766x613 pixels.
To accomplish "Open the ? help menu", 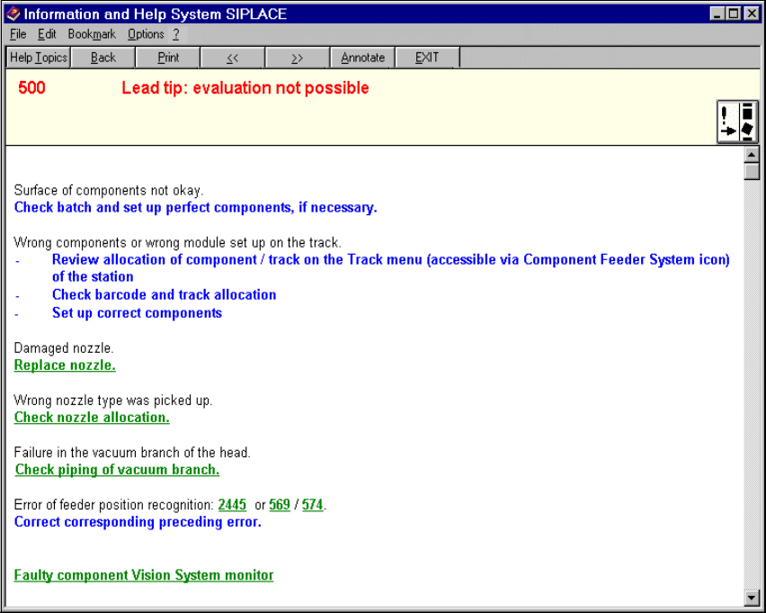I will (x=176, y=34).
